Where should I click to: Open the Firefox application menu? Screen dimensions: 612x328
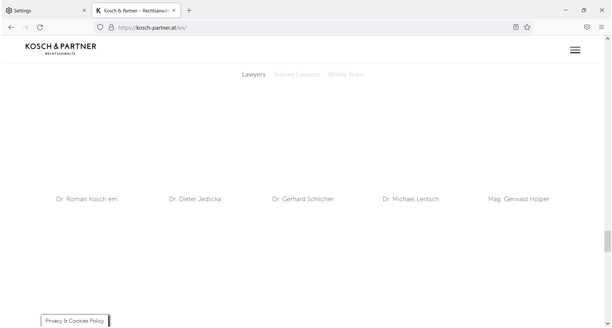[602, 27]
